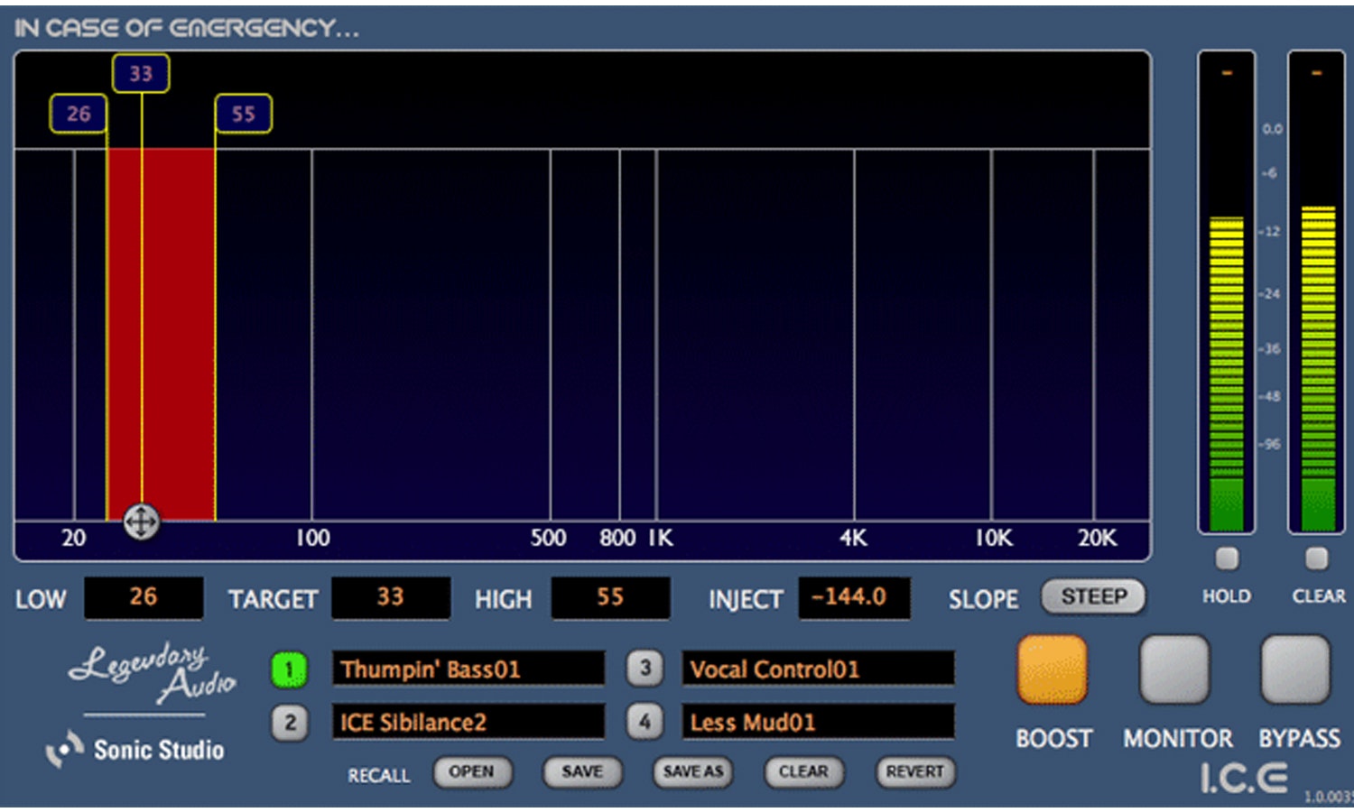The image size is (1354, 812).
Task: Click the 33 Hz target frequency marker
Action: point(140,73)
